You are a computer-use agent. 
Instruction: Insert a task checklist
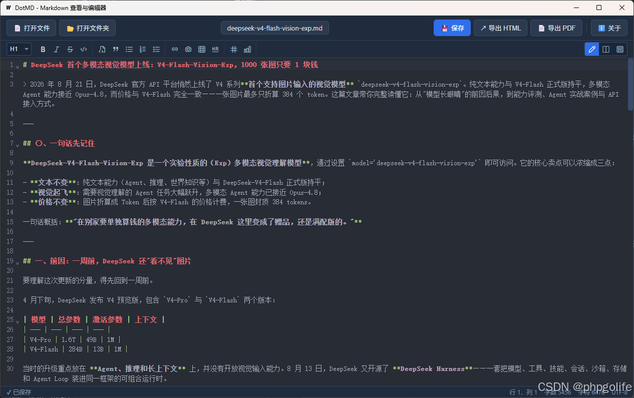pyautogui.click(x=156, y=49)
